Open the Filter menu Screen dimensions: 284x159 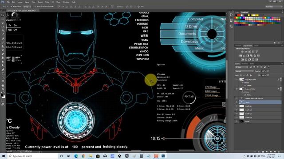[x=47, y=2]
